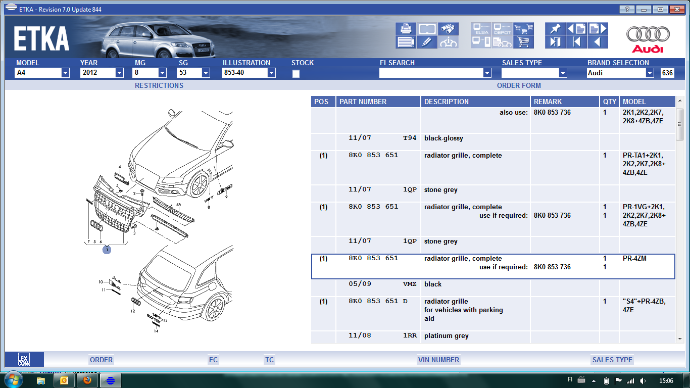Click the pencil edit icon
Image resolution: width=690 pixels, height=388 pixels.
[427, 42]
